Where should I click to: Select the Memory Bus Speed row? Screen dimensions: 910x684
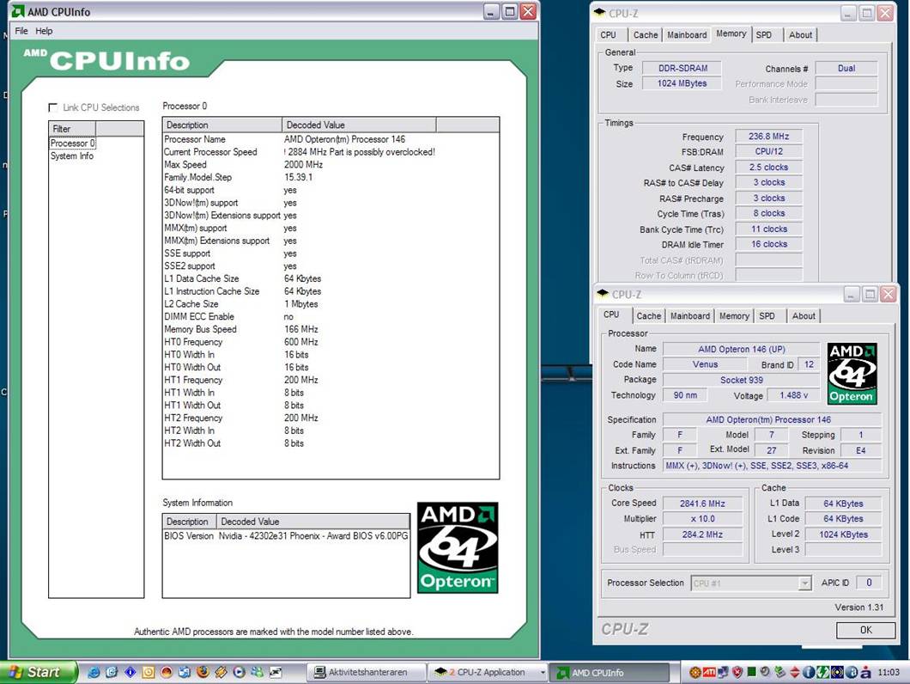point(331,329)
